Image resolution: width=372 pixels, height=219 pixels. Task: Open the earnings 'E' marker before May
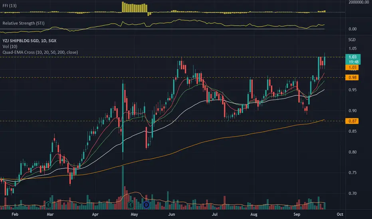click(x=131, y=205)
